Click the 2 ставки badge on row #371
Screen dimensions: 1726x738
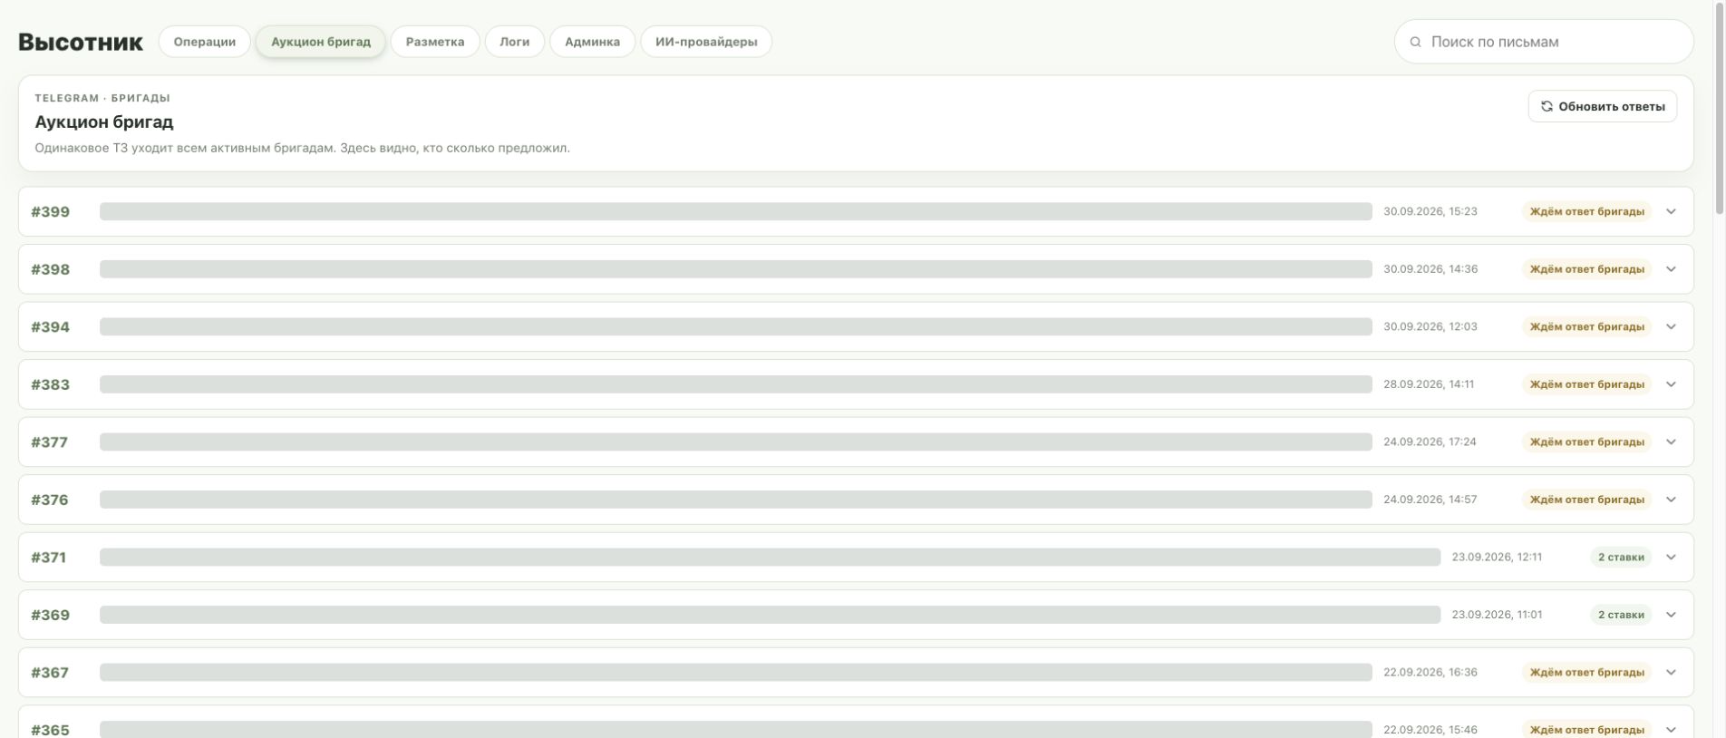coord(1621,557)
